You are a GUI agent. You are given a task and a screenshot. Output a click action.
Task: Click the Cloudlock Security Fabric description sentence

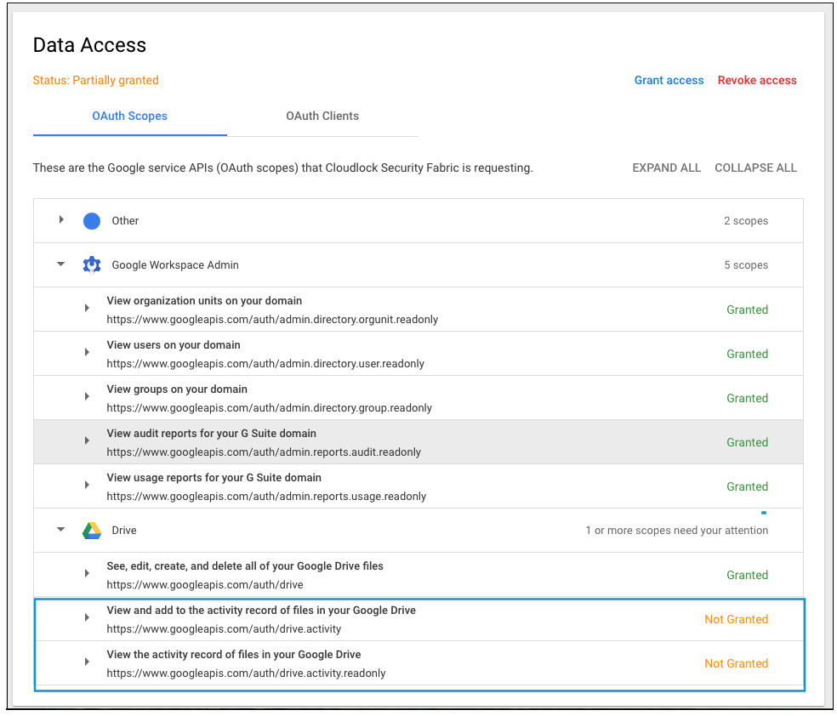(x=283, y=168)
